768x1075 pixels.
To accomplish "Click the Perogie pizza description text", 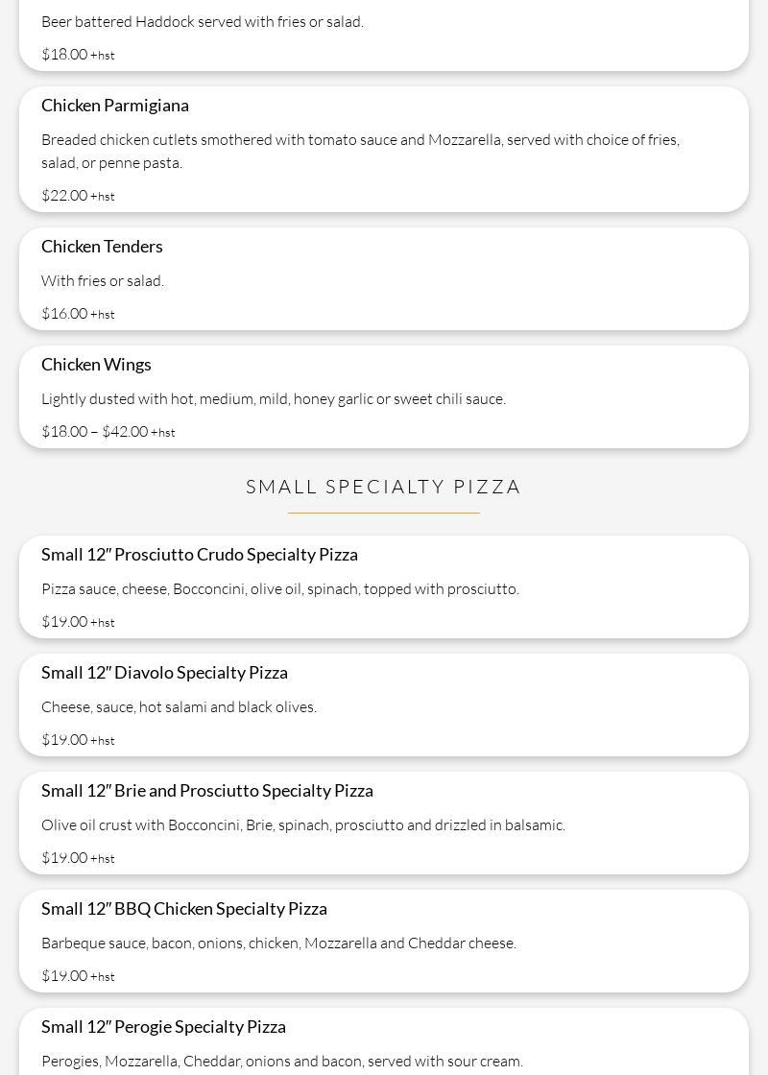I will point(282,1061).
